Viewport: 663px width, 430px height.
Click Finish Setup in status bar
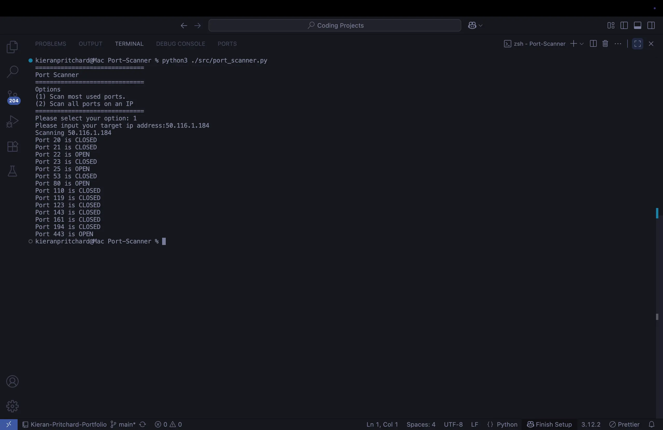(549, 424)
